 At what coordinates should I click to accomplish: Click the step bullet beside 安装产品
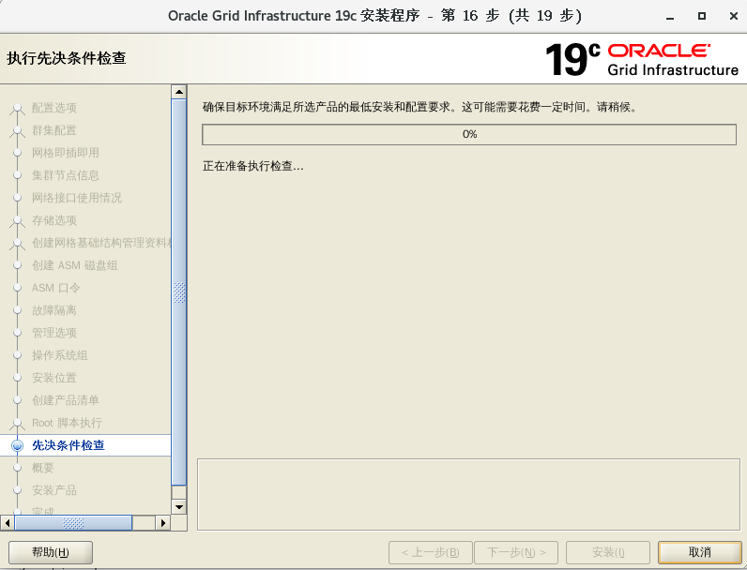tap(17, 490)
